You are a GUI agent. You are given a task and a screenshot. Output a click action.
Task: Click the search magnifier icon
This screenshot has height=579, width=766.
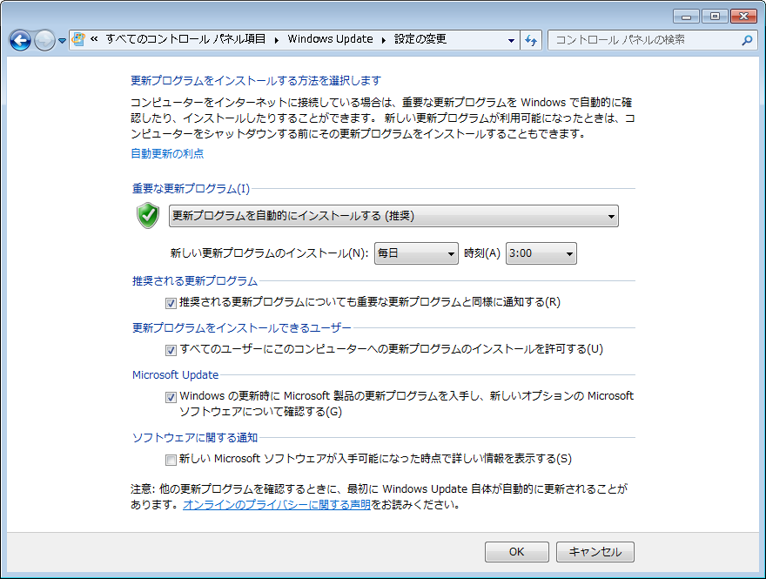pyautogui.click(x=747, y=40)
